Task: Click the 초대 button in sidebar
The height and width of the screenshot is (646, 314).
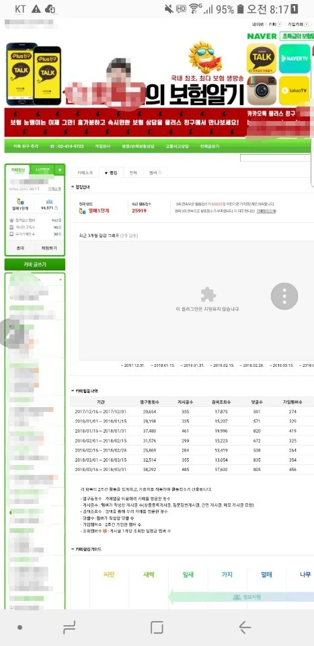Action: [x=19, y=248]
